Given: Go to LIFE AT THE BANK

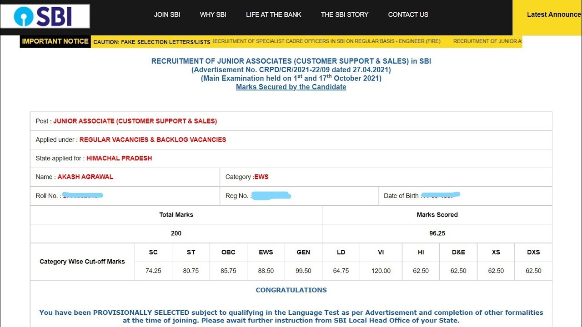Looking at the screenshot, I should click(x=274, y=15).
